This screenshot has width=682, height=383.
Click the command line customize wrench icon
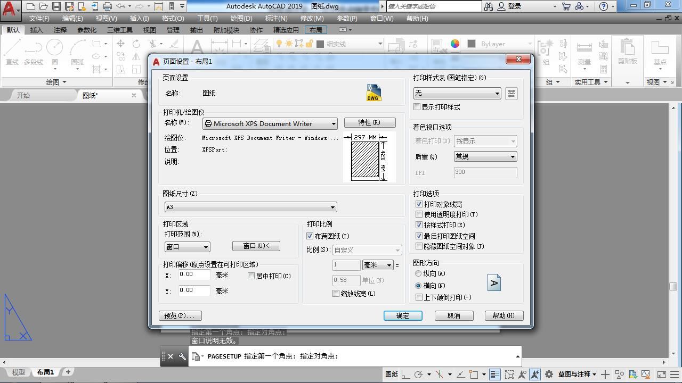click(182, 356)
